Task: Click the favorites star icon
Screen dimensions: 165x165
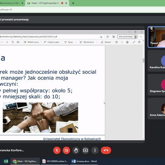Action: pyautogui.click(x=108, y=37)
